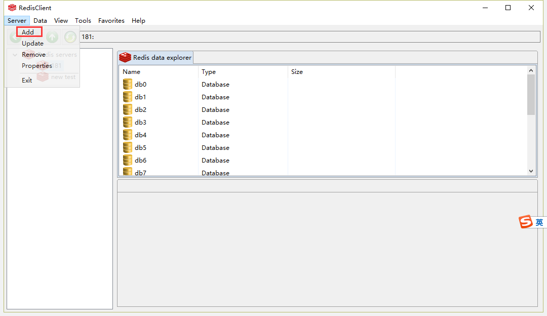Click the db5 database icon
Viewport: 547px width, 316px height.
click(x=128, y=147)
